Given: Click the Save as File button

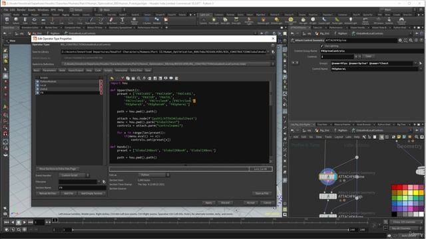Looking at the screenshot, I should pos(262,193).
